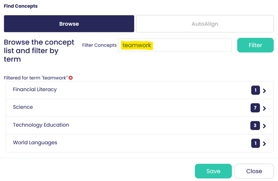Select the Science concept row
This screenshot has height=181, width=278.
coord(140,108)
